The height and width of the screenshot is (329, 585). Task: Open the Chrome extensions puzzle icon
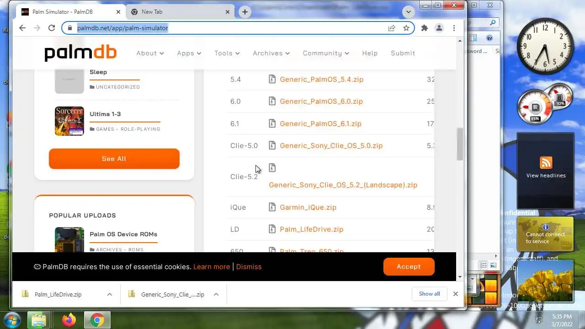click(425, 28)
